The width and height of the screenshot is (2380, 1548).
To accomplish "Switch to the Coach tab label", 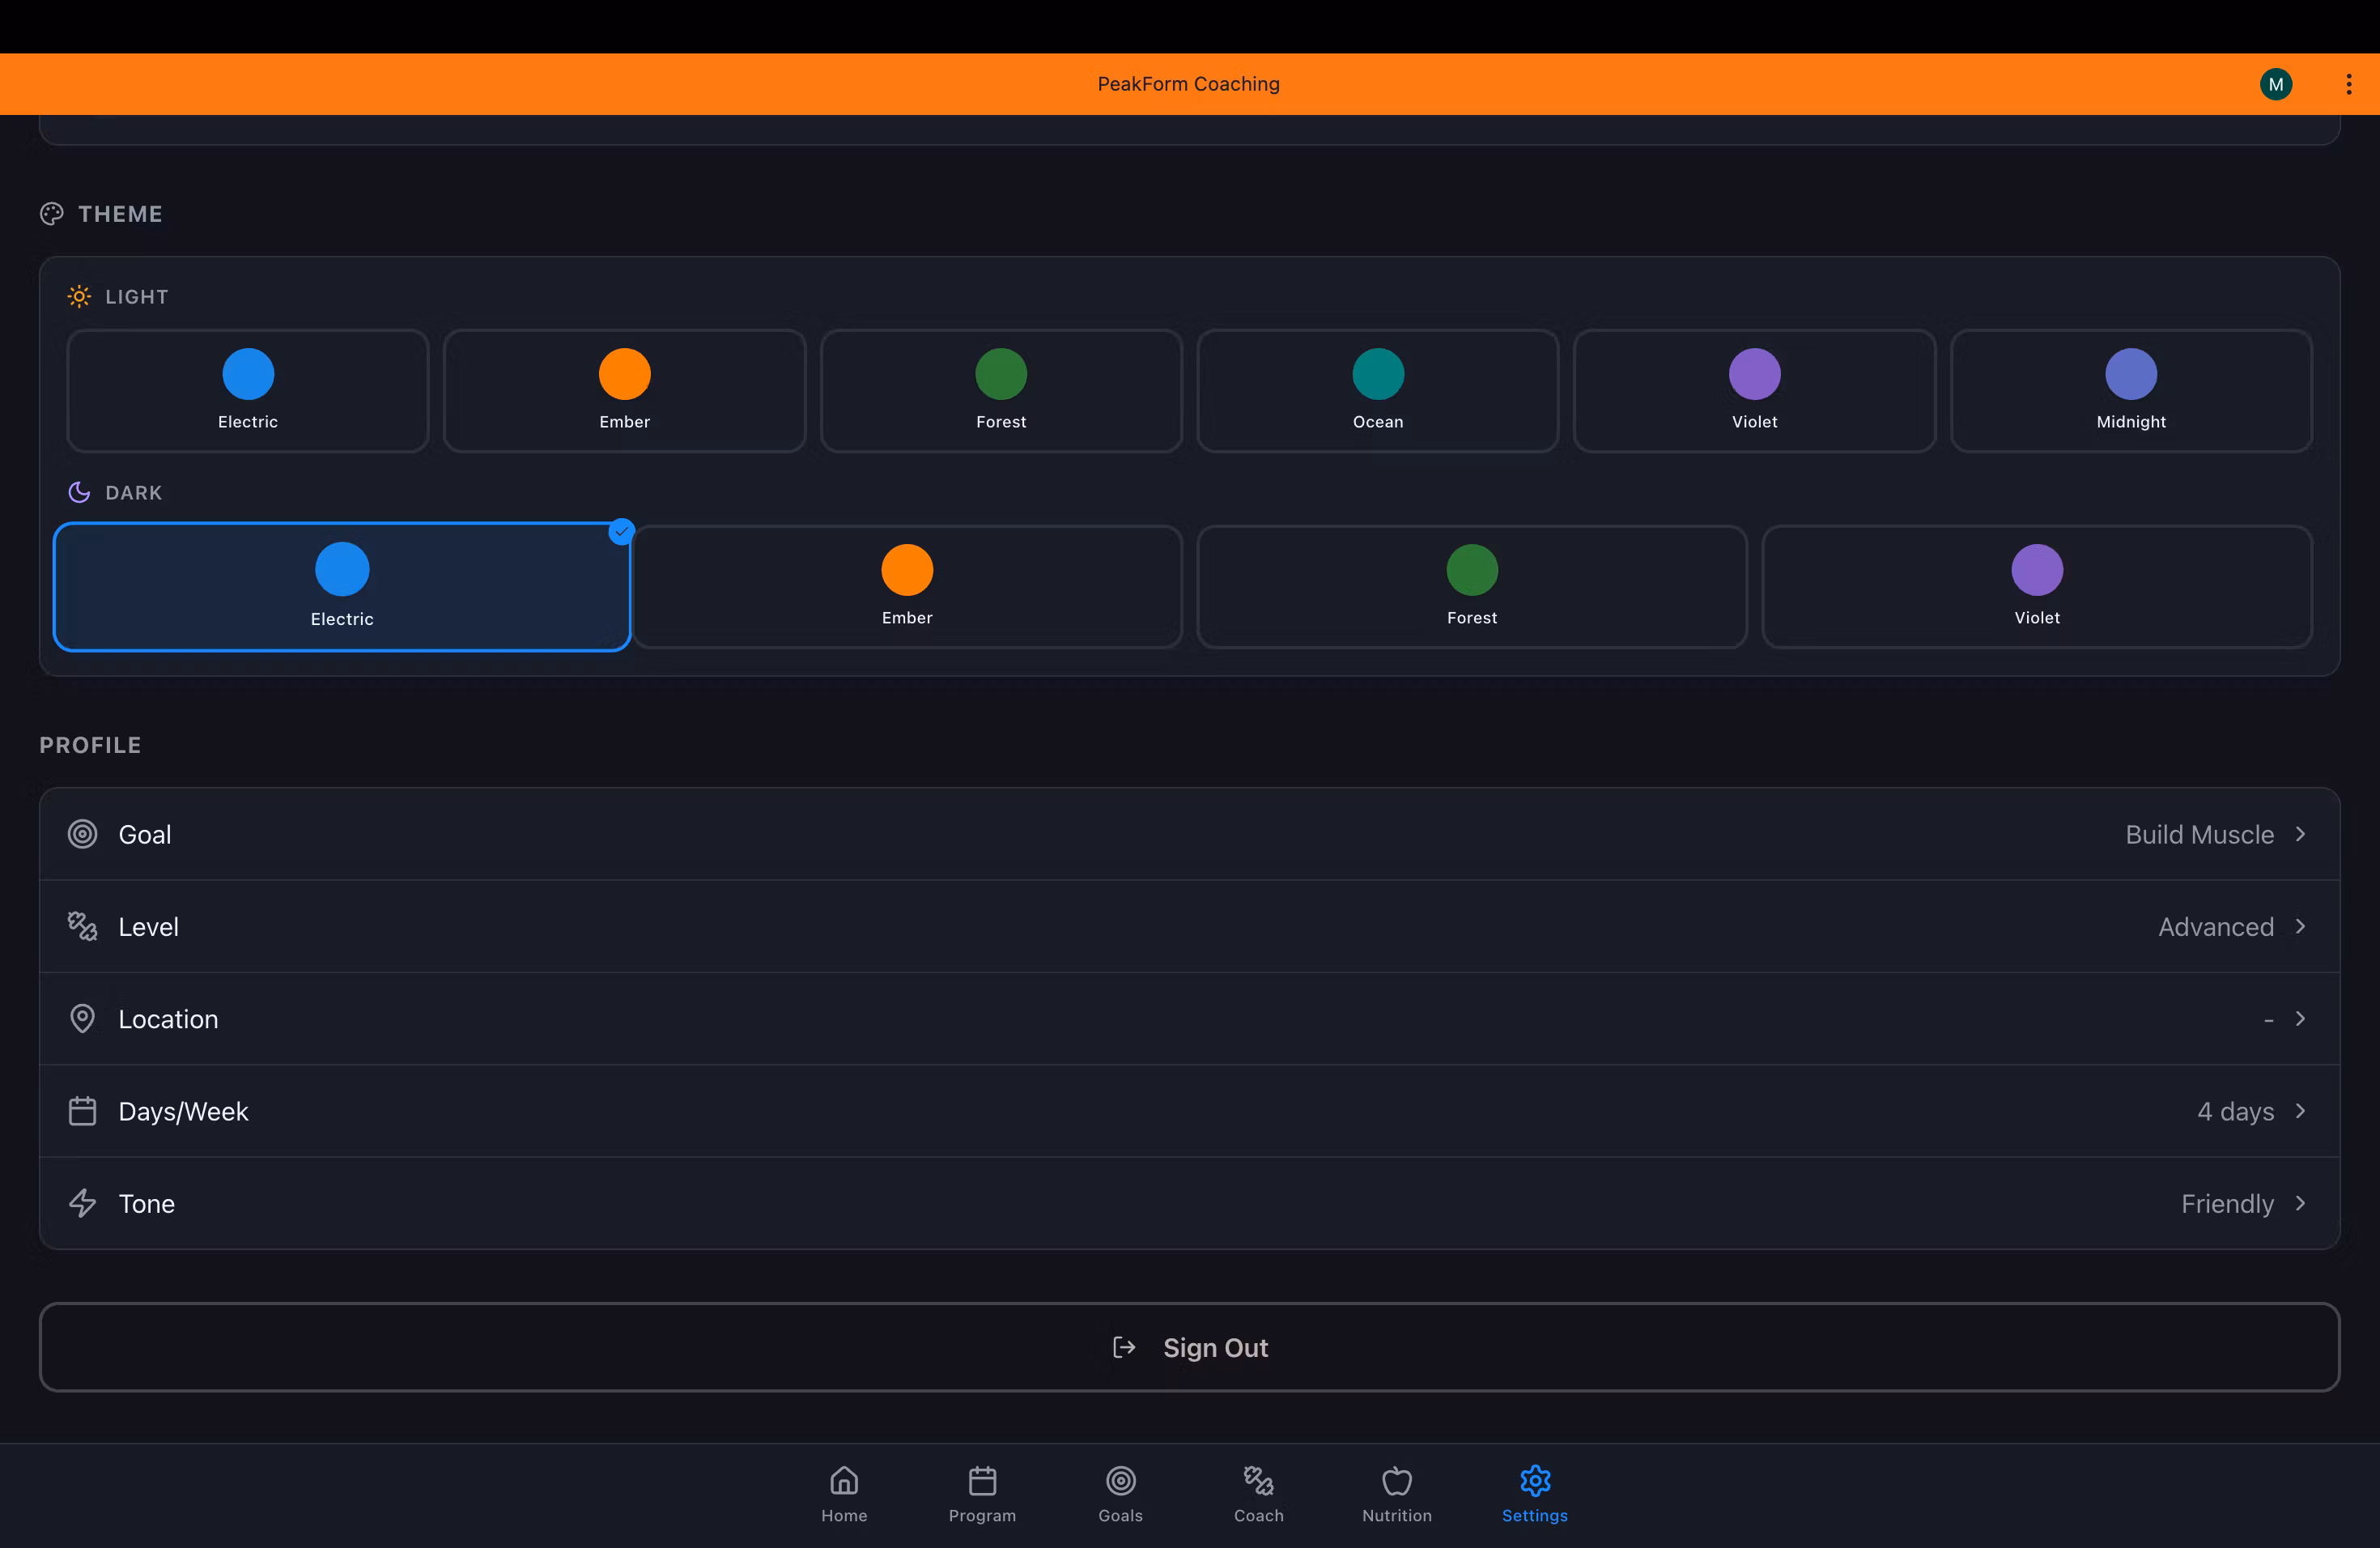I will click(x=1258, y=1515).
